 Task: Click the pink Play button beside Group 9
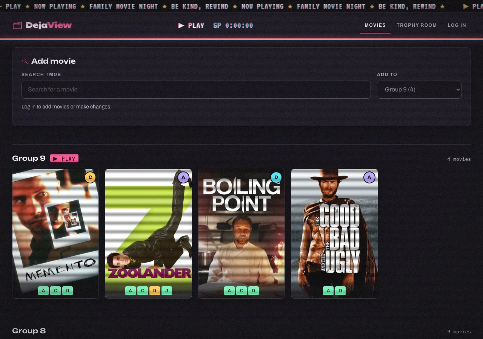coord(64,159)
